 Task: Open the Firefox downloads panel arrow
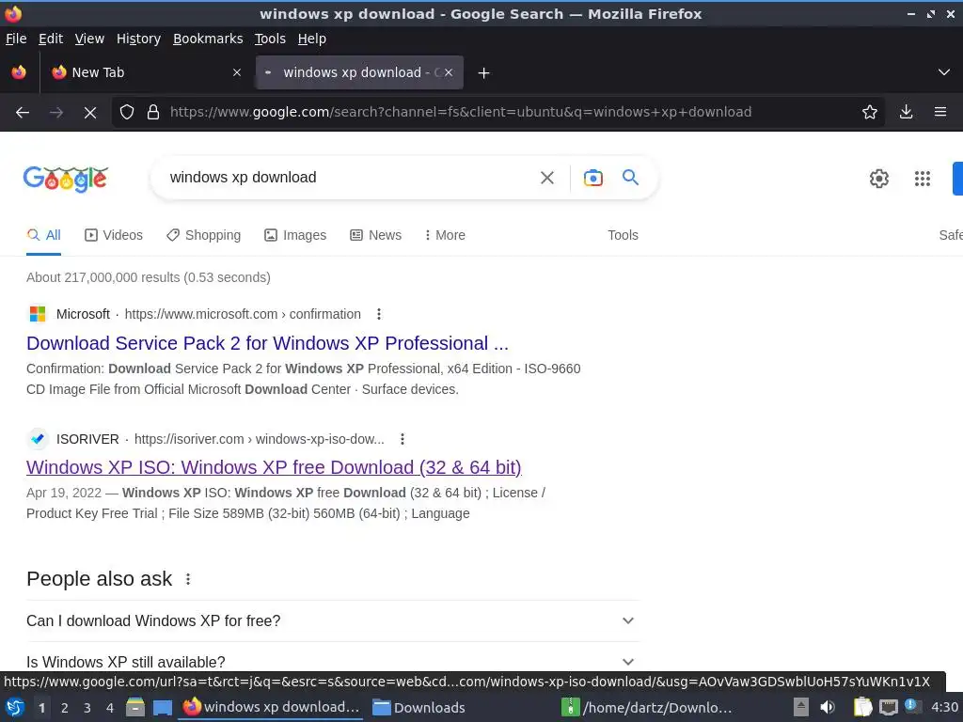pos(906,113)
